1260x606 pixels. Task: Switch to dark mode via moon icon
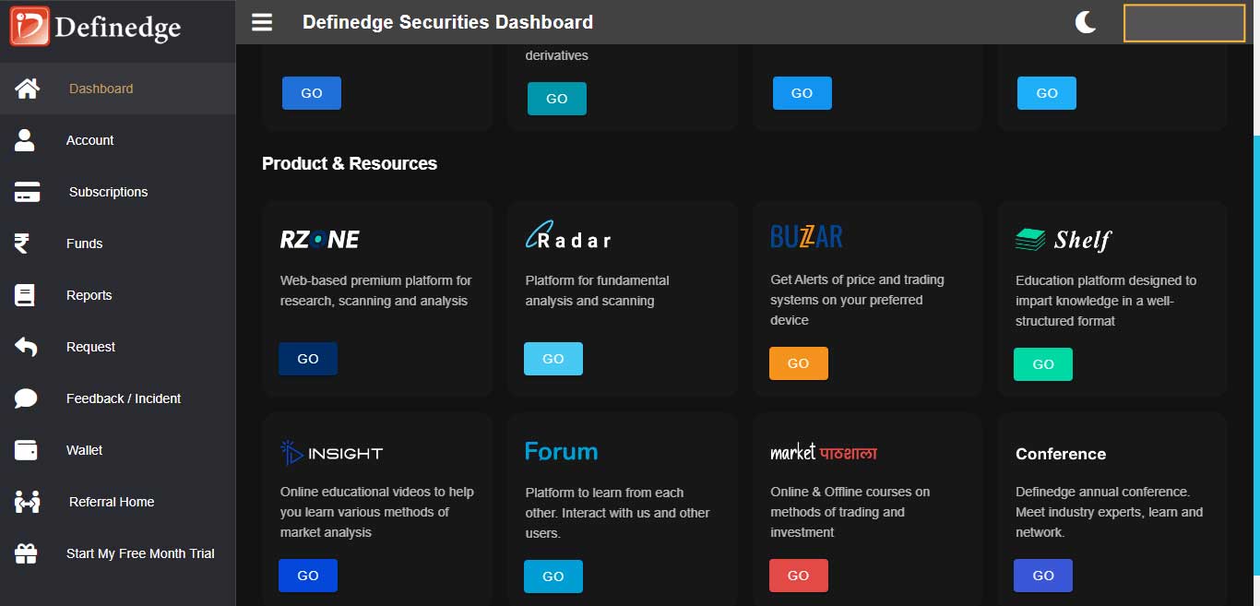1086,22
